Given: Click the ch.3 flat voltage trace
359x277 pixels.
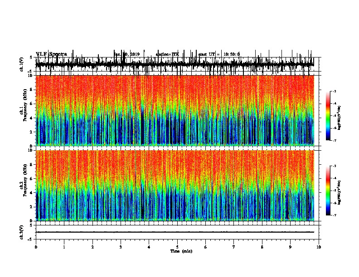Looking at the screenshot, I should pos(175,232).
